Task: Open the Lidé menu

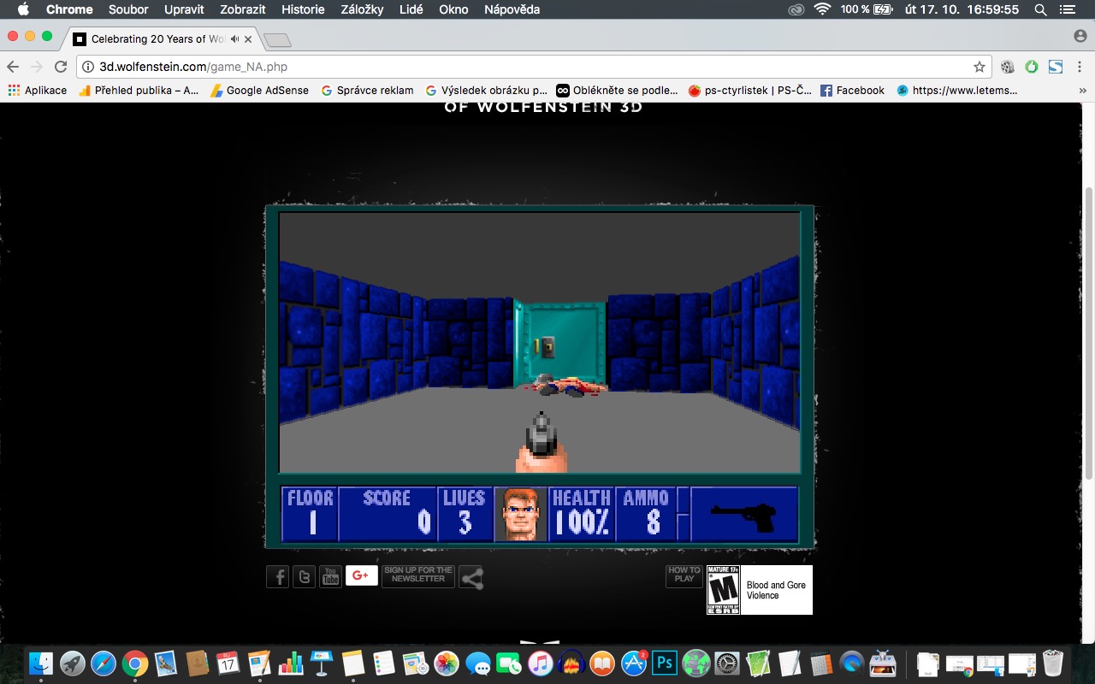Action: (x=411, y=9)
